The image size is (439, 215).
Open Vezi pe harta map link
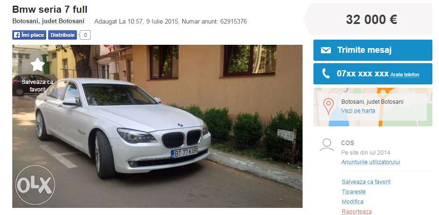click(358, 110)
